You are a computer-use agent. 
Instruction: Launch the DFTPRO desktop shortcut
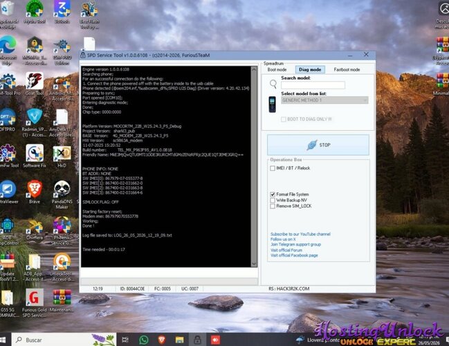tap(8, 120)
